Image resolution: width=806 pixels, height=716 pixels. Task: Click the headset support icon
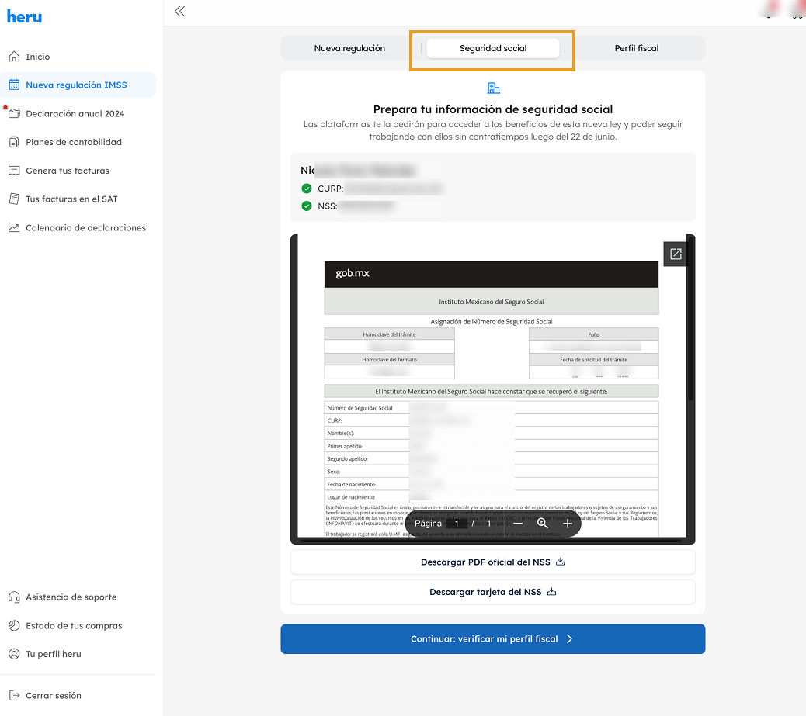click(x=15, y=597)
